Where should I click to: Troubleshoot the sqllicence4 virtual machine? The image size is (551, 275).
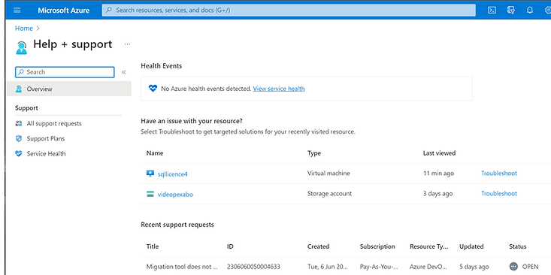(499, 173)
